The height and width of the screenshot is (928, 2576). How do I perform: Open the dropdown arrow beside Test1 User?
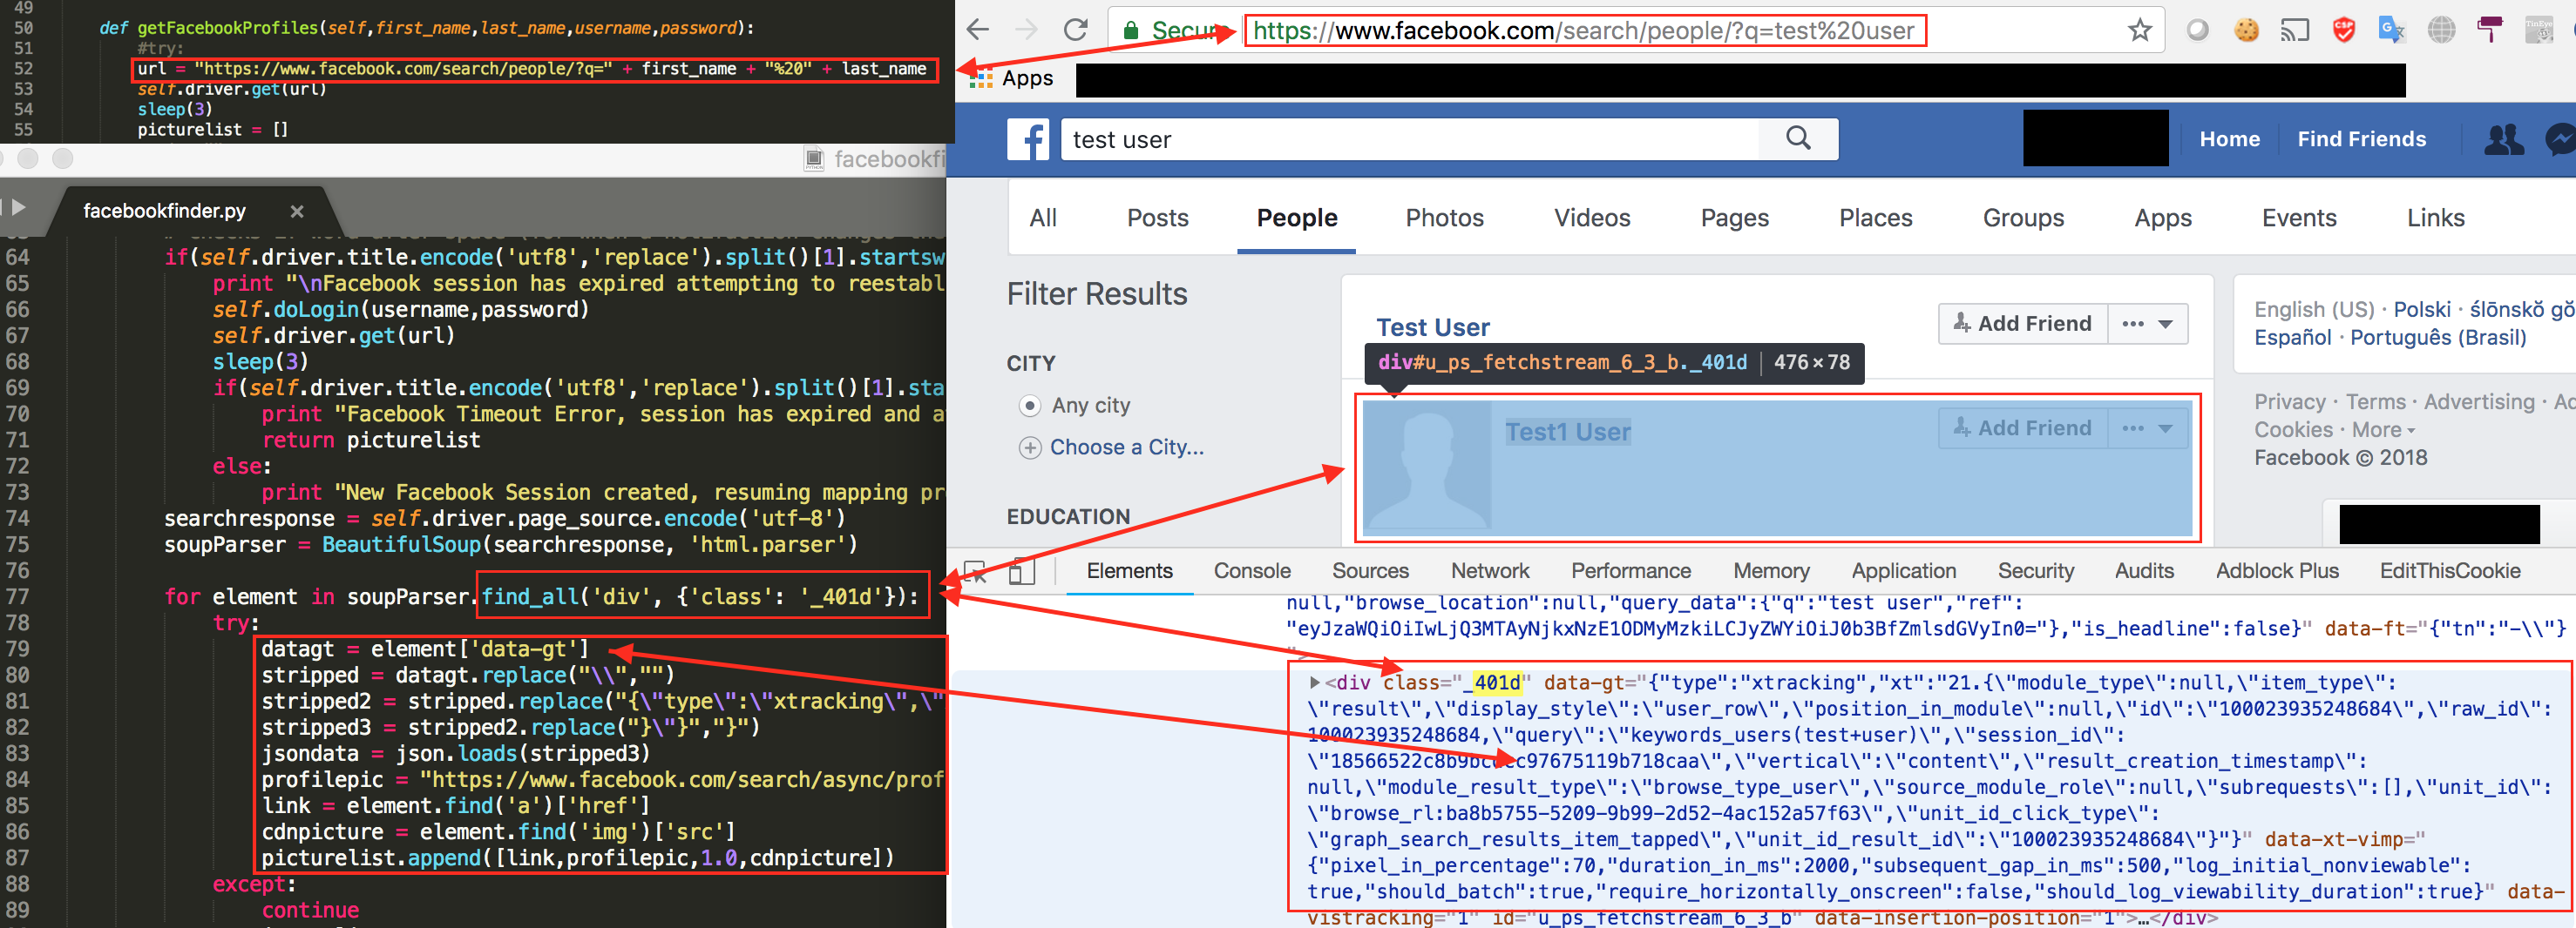(2165, 428)
